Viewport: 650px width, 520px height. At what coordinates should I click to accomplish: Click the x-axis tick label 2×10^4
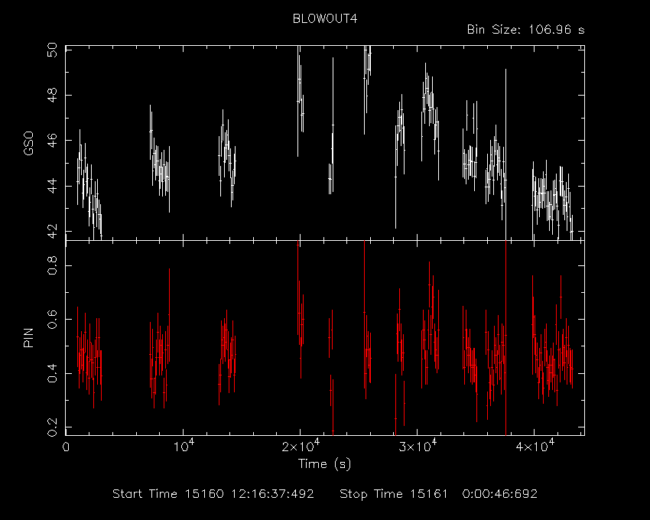pos(301,446)
